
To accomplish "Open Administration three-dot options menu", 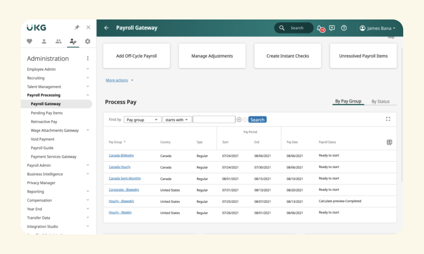I will coord(88,58).
